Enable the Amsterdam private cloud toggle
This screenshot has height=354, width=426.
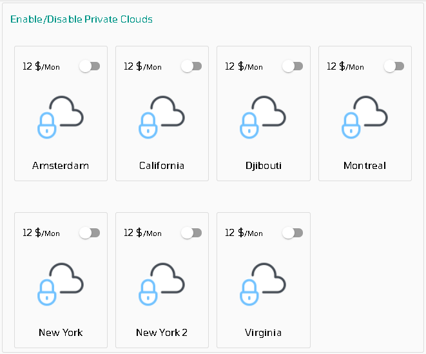pyautogui.click(x=90, y=66)
